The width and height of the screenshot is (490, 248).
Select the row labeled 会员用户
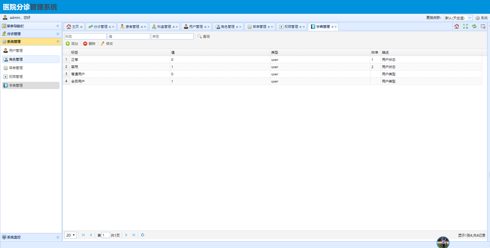[x=272, y=81]
